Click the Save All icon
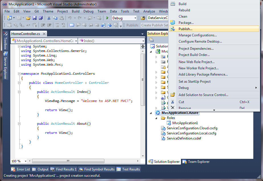 coord(41,18)
